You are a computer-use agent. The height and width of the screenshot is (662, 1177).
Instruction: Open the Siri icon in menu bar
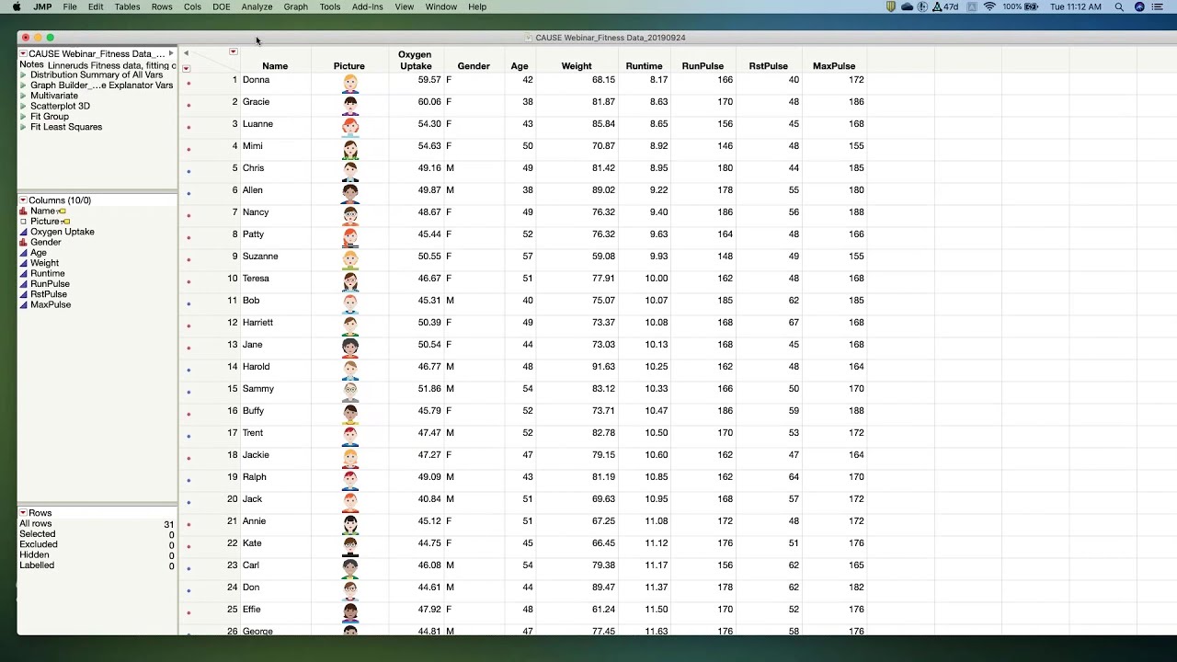(x=1139, y=6)
